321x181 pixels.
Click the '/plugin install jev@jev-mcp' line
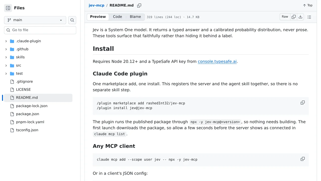(124, 108)
